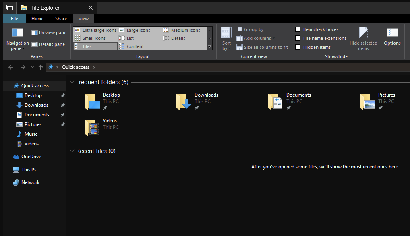Switch to Content layout
This screenshot has height=236, width=410.
pos(131,47)
